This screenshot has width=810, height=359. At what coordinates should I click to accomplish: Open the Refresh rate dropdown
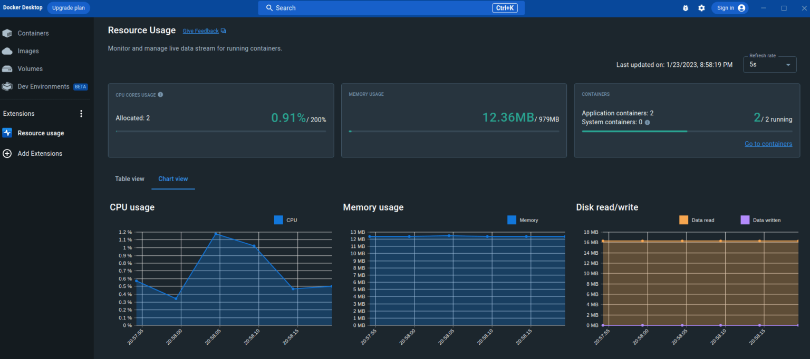(769, 65)
